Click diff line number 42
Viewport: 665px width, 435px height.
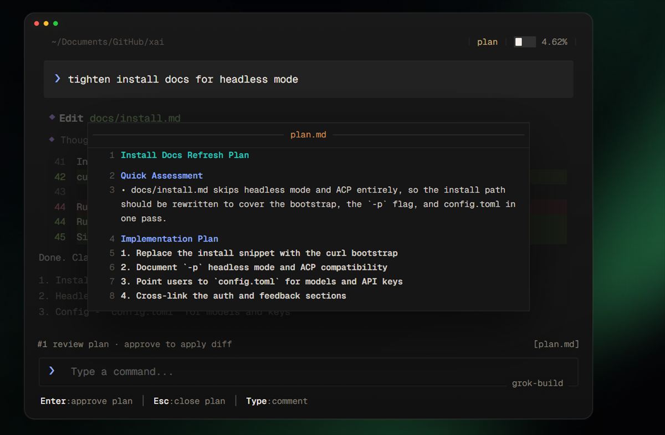60,177
